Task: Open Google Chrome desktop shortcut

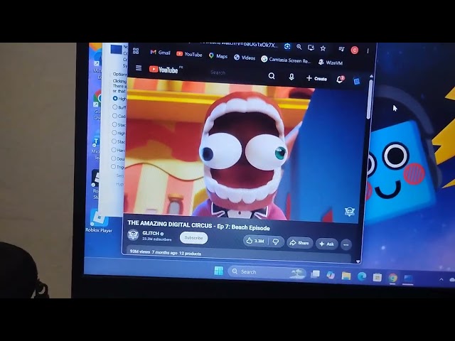Action: pos(98,106)
